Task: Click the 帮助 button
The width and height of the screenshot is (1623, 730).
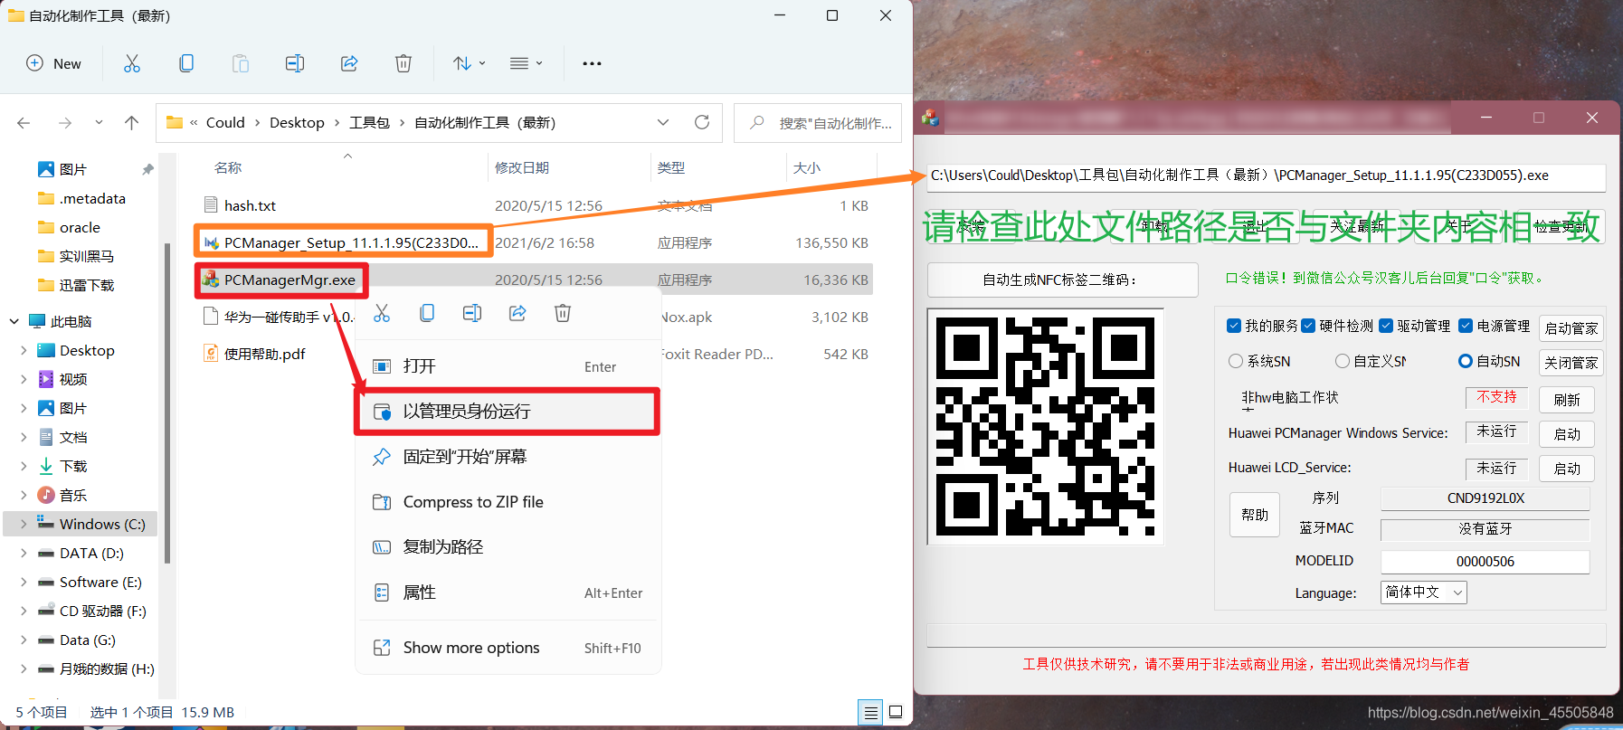Action: pyautogui.click(x=1255, y=515)
